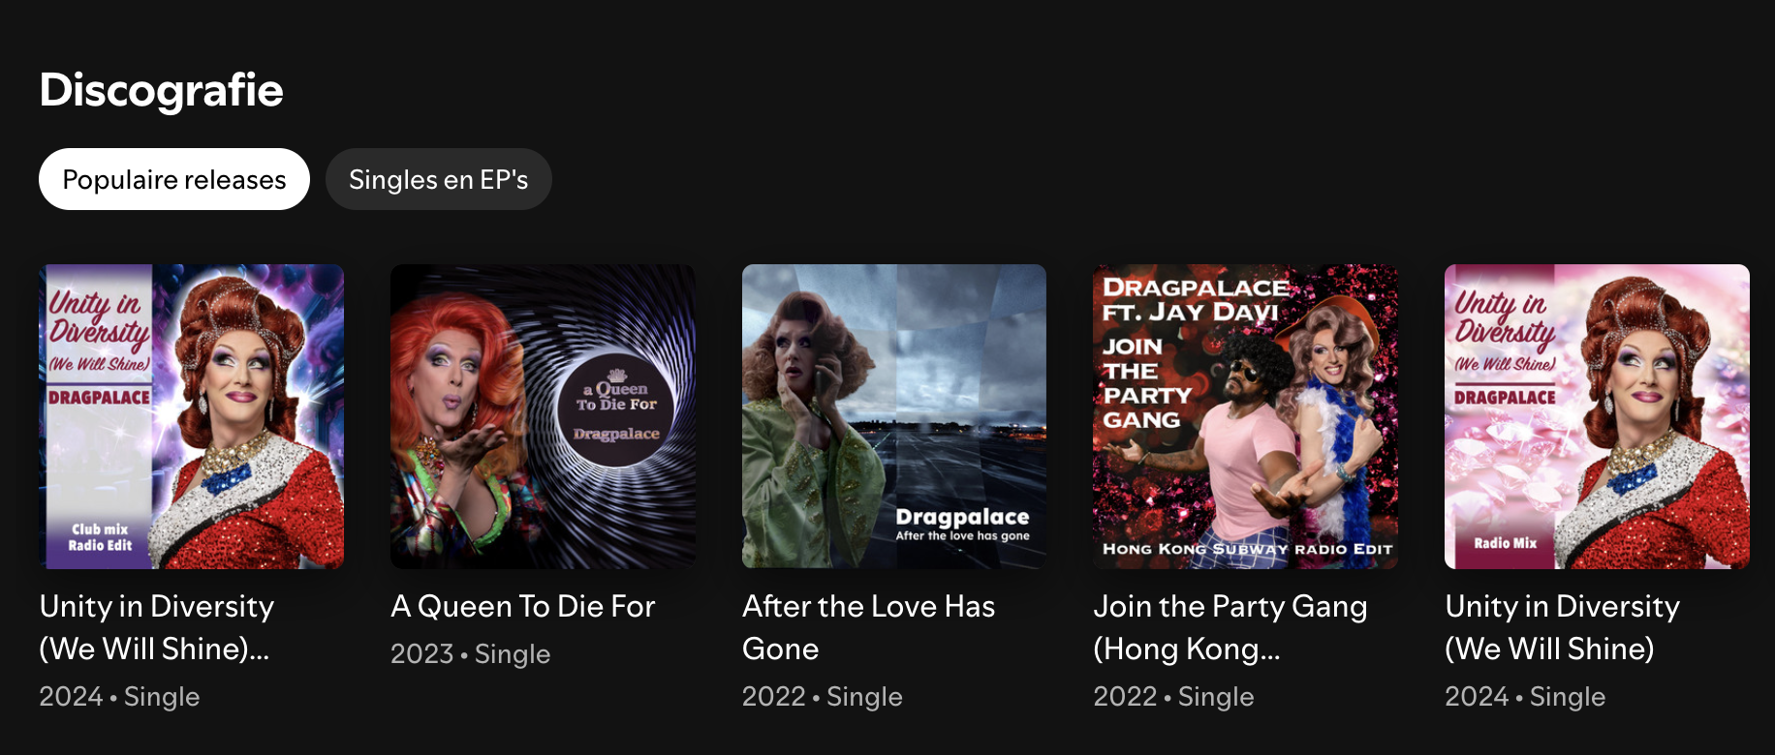The image size is (1775, 755).
Task: Open the A Queen To Die For cover art
Action: (543, 416)
